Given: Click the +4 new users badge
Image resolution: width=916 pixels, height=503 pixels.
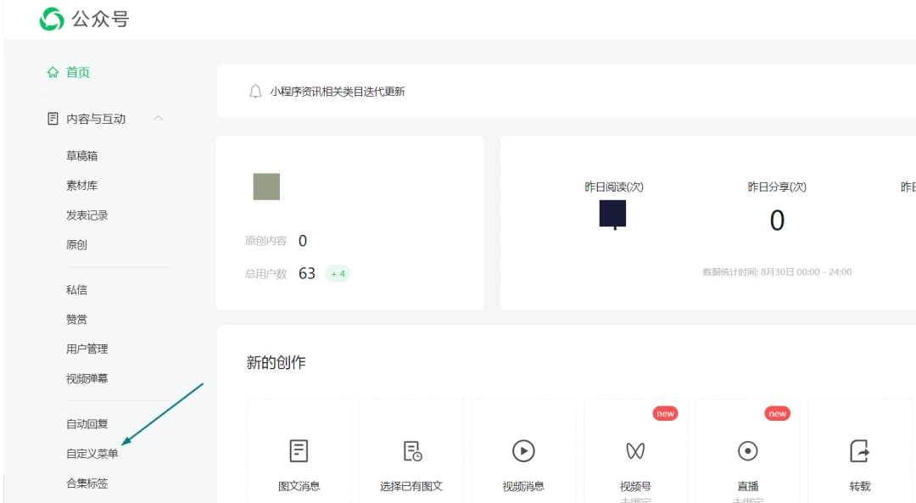Looking at the screenshot, I should [x=338, y=273].
